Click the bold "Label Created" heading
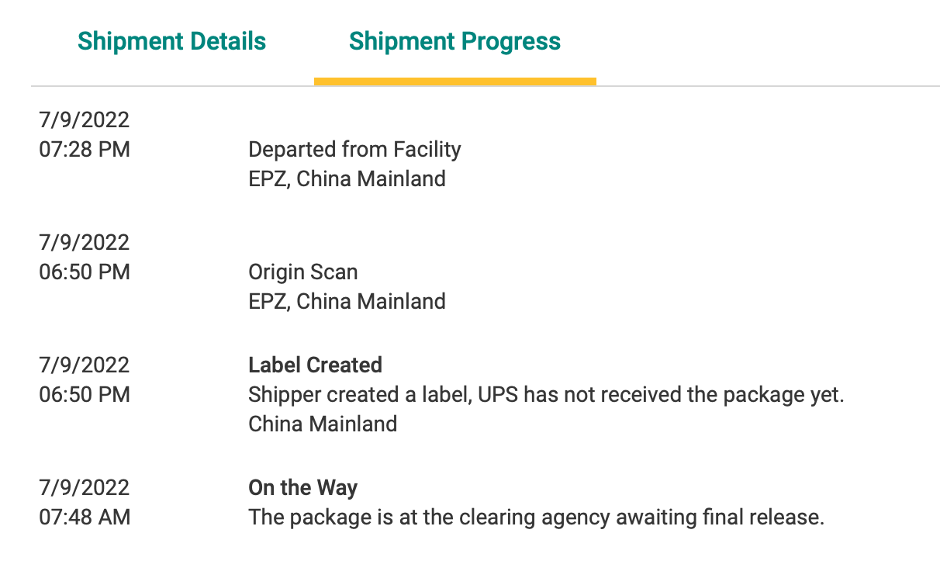Viewport: 940px width, 585px height. click(315, 365)
